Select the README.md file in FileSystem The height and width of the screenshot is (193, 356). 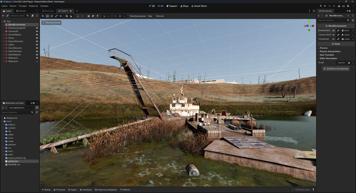click(x=14, y=164)
